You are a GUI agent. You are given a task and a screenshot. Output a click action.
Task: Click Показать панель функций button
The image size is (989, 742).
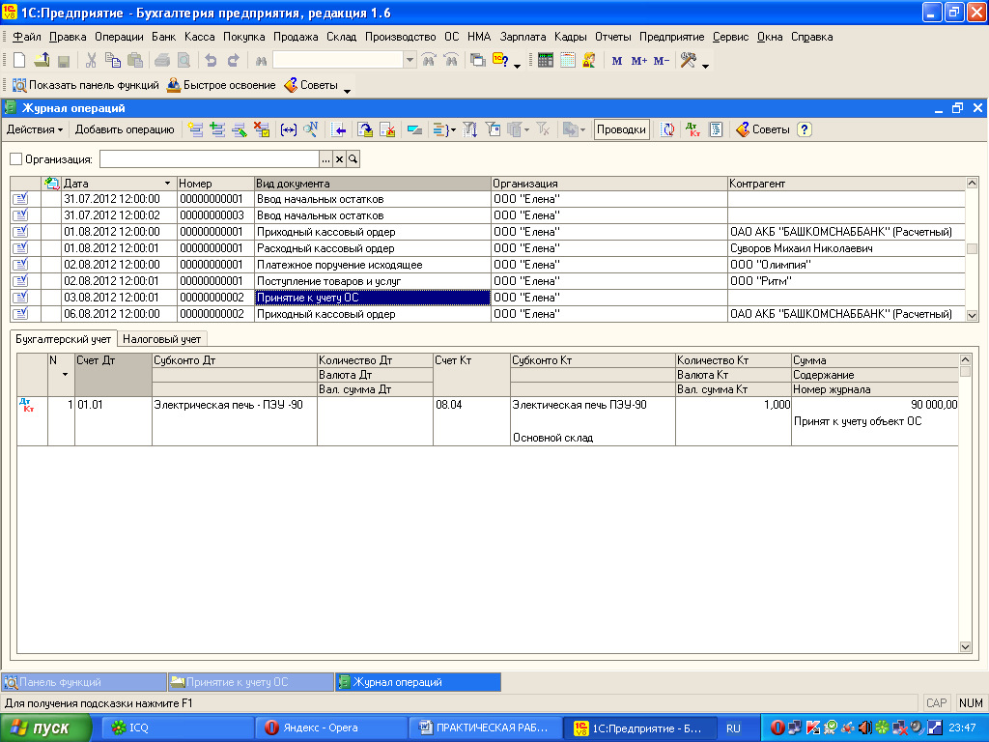coord(86,85)
